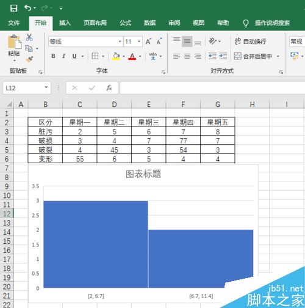
Task: Toggle italic formatting
Action: [x=64, y=56]
